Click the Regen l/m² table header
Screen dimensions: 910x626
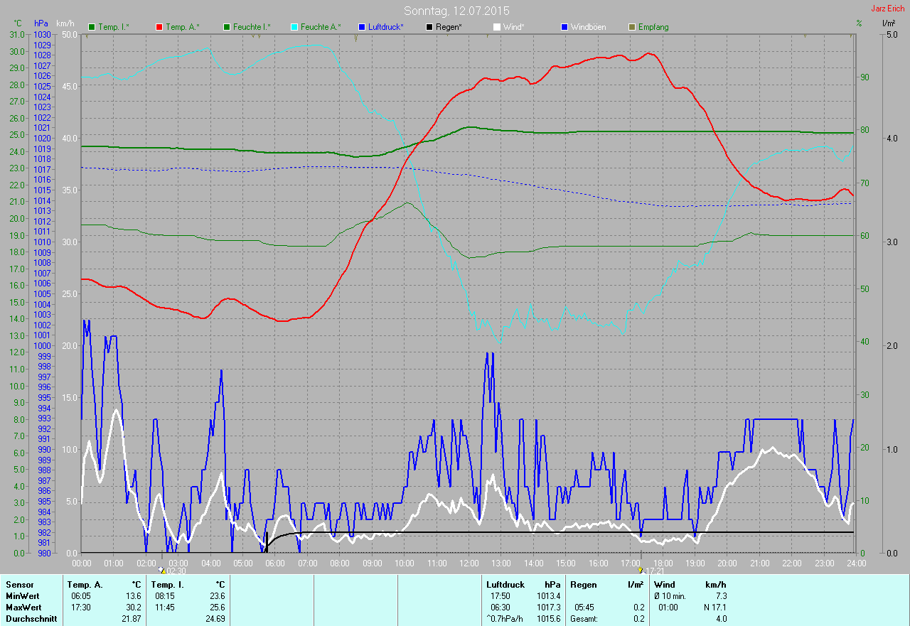[x=607, y=584]
